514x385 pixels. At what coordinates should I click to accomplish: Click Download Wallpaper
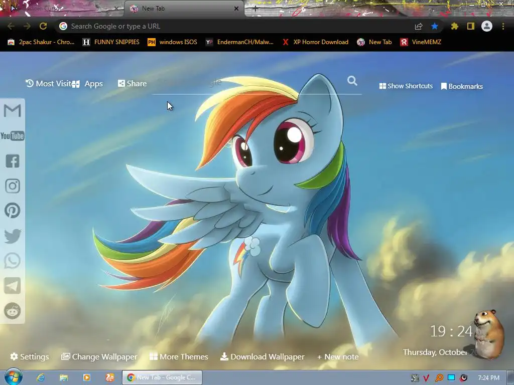pyautogui.click(x=262, y=356)
